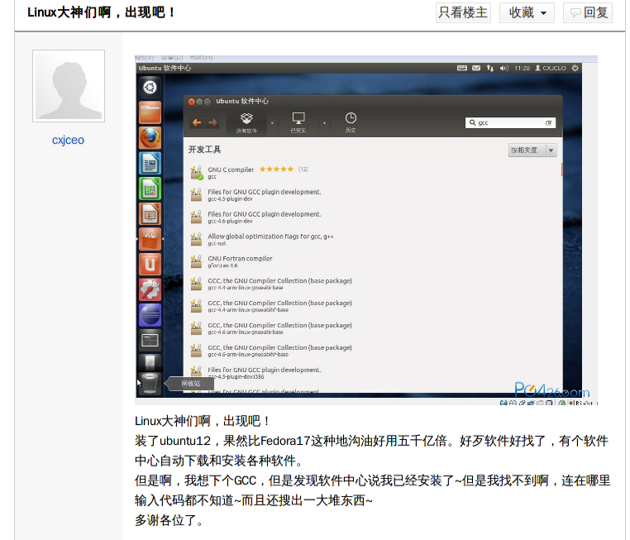Select gcc-4.6-arm-linux-gnueabi-base entry
This screenshot has height=540, width=630.
point(374,328)
